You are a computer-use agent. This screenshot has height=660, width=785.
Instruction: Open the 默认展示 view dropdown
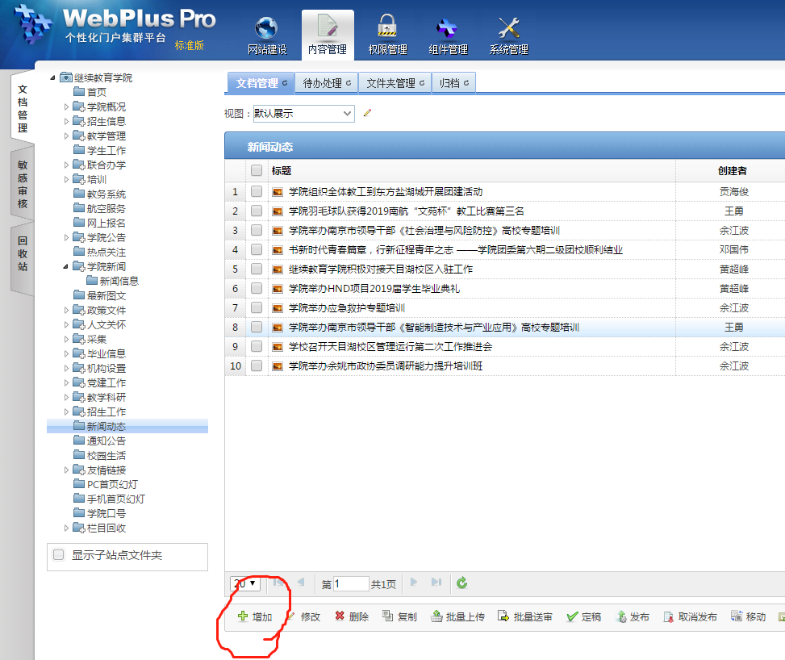pos(303,114)
